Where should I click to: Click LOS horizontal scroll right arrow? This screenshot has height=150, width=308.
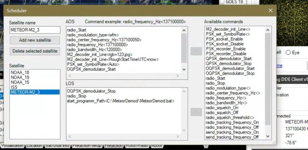point(178,136)
